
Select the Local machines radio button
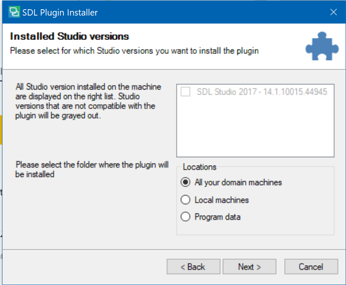point(185,200)
